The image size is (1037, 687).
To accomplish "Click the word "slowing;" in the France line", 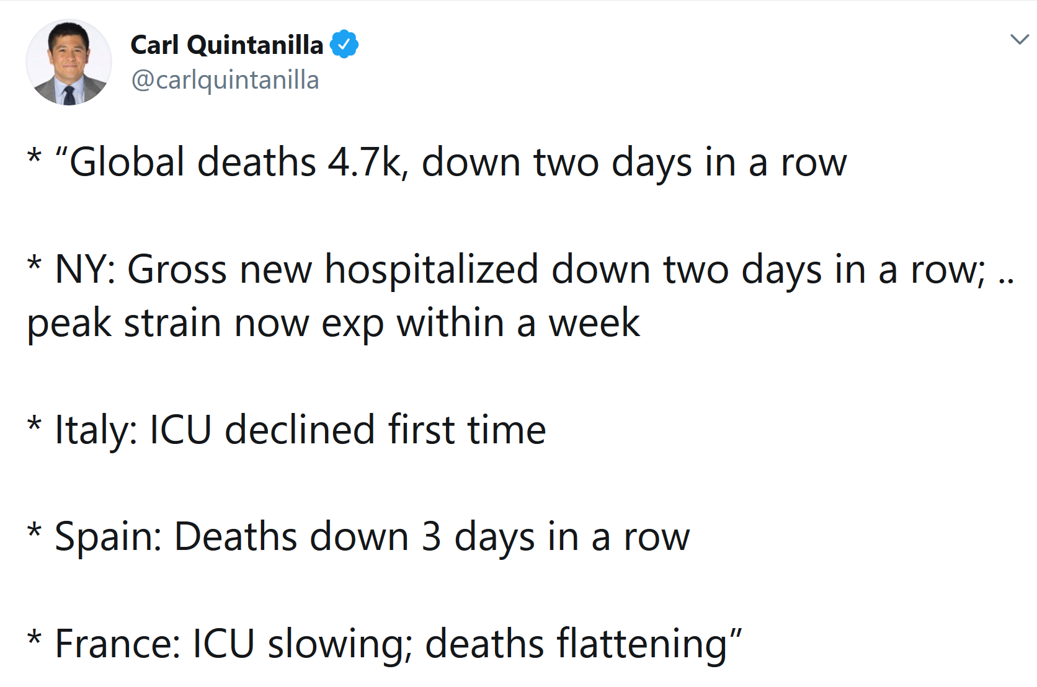I will point(340,644).
